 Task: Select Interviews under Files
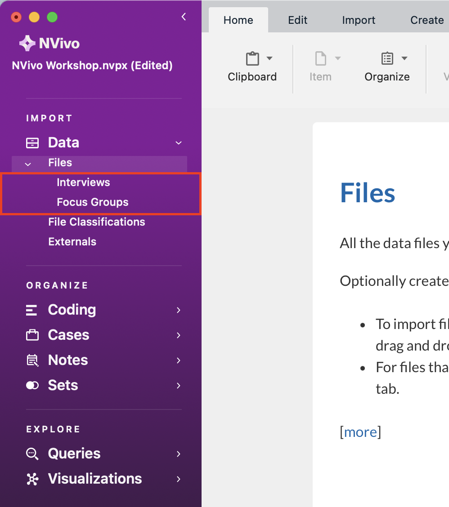tap(83, 182)
